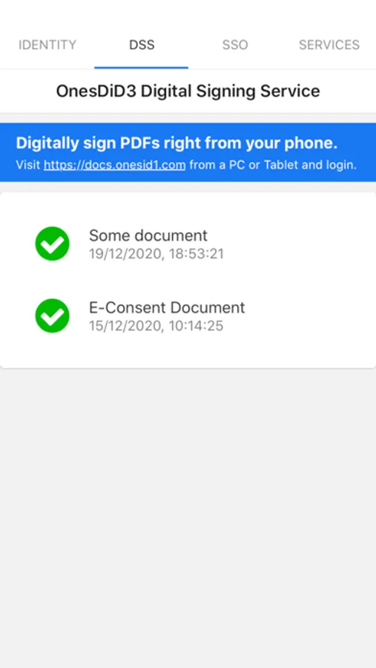
Task: Go to the SERVICES tab
Action: click(329, 45)
